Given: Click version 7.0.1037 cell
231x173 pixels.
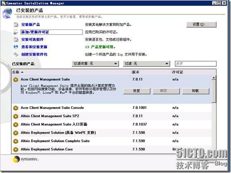Looking at the screenshot, I should (139, 124).
